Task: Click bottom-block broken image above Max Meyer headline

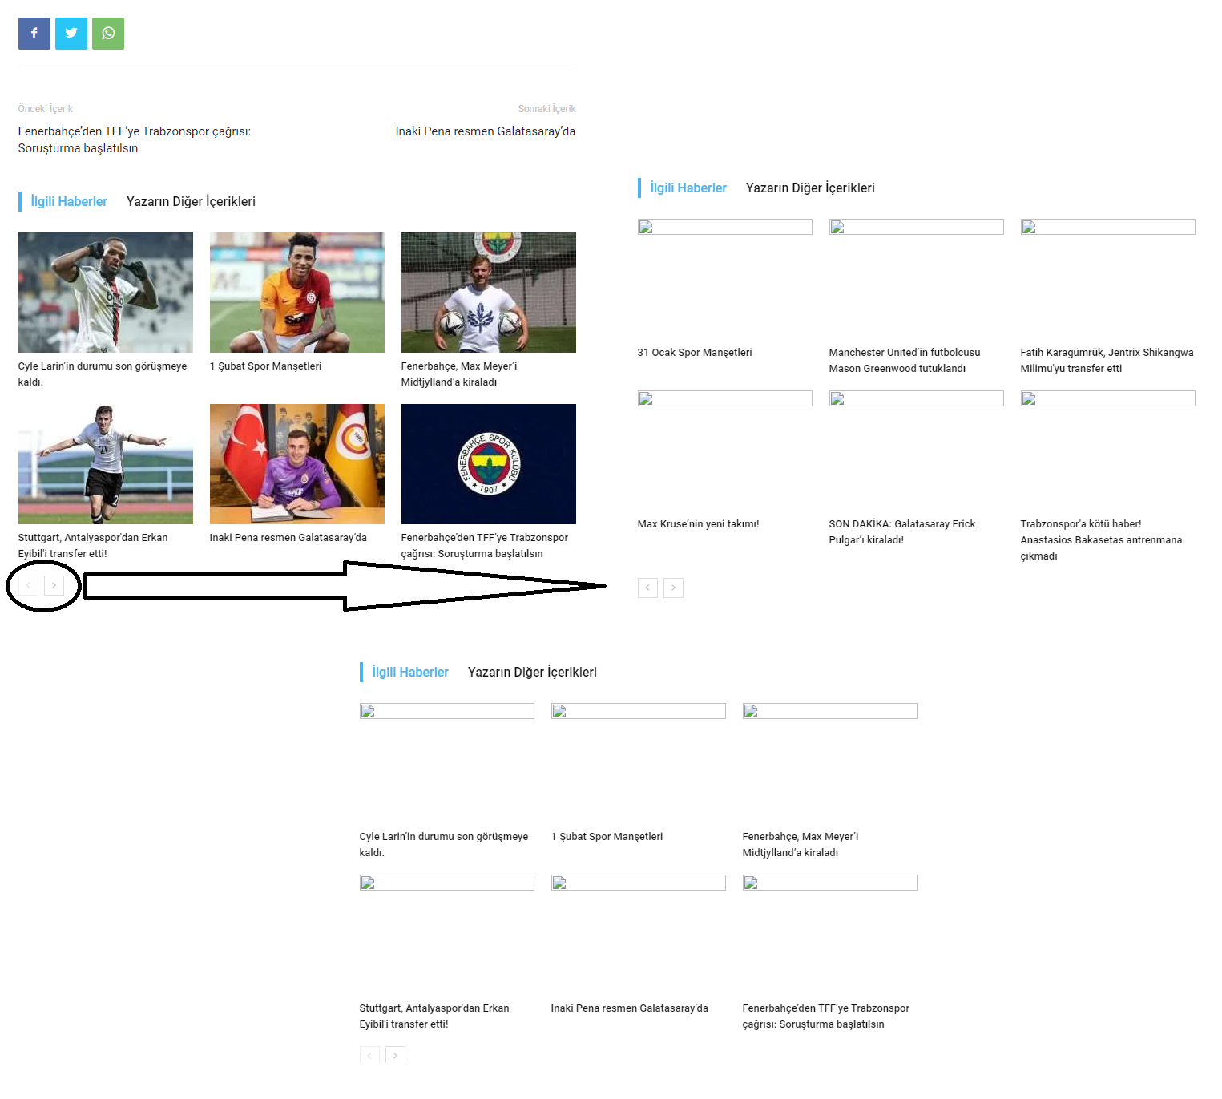Action: (830, 711)
